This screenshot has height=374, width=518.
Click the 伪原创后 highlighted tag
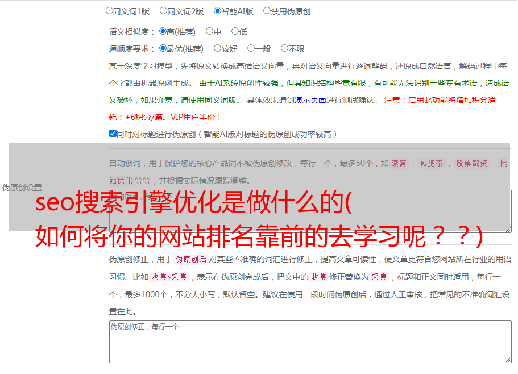[190, 259]
